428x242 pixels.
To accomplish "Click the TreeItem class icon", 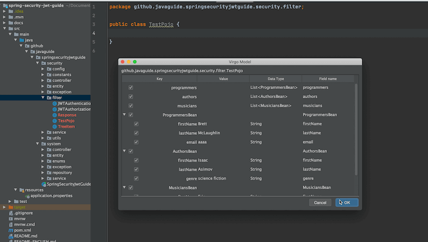I will (55, 127).
